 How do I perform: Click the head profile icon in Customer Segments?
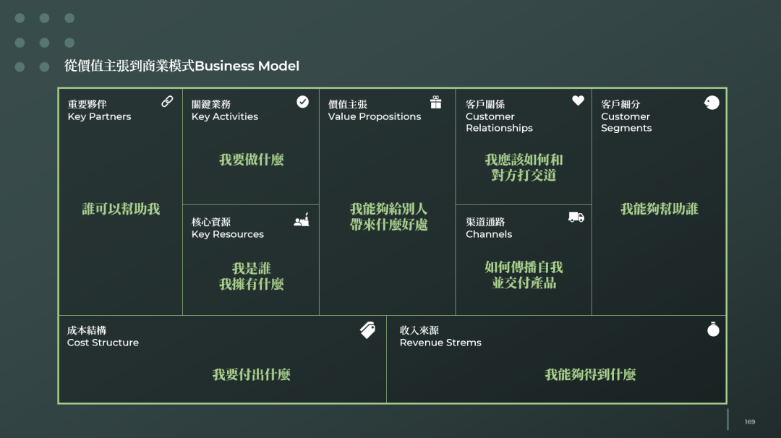tap(712, 103)
